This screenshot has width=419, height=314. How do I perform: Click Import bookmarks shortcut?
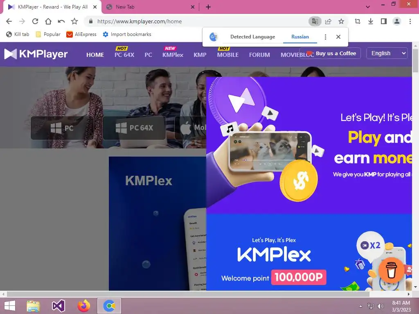point(127,34)
